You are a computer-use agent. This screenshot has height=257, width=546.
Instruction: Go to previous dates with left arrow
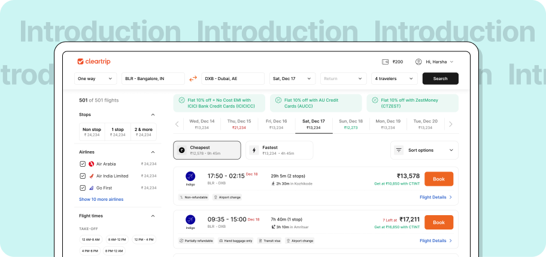pyautogui.click(x=177, y=124)
